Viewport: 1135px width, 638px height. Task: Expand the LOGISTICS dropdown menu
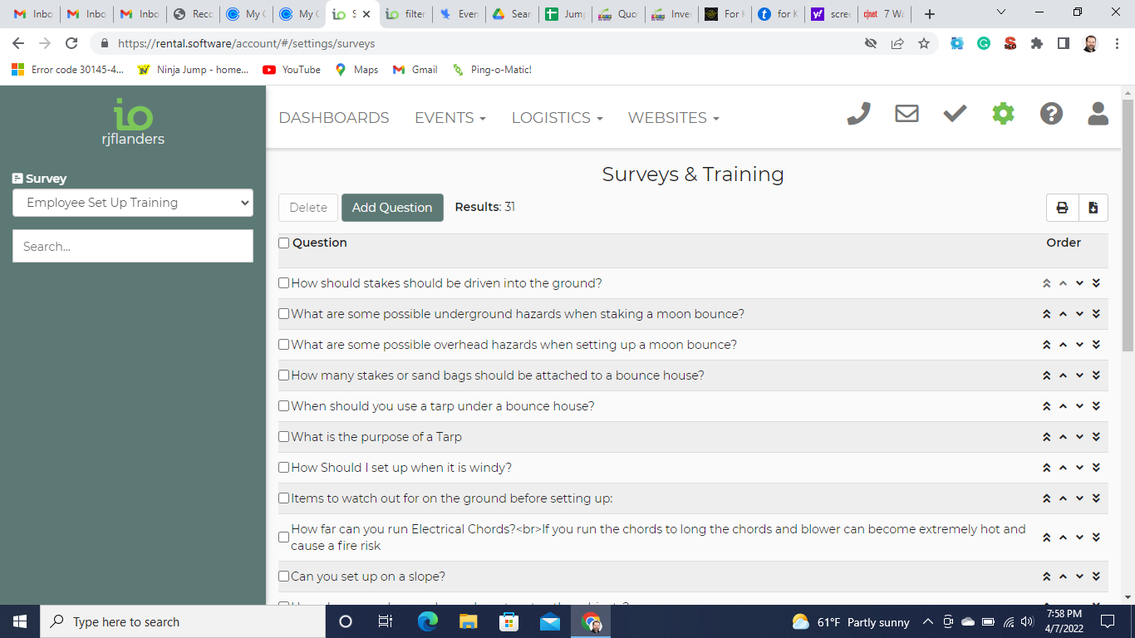[557, 118]
